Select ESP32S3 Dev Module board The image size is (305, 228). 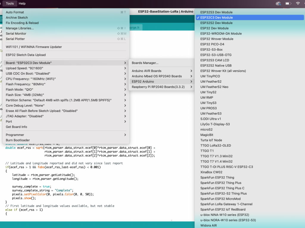[x=250, y=12]
